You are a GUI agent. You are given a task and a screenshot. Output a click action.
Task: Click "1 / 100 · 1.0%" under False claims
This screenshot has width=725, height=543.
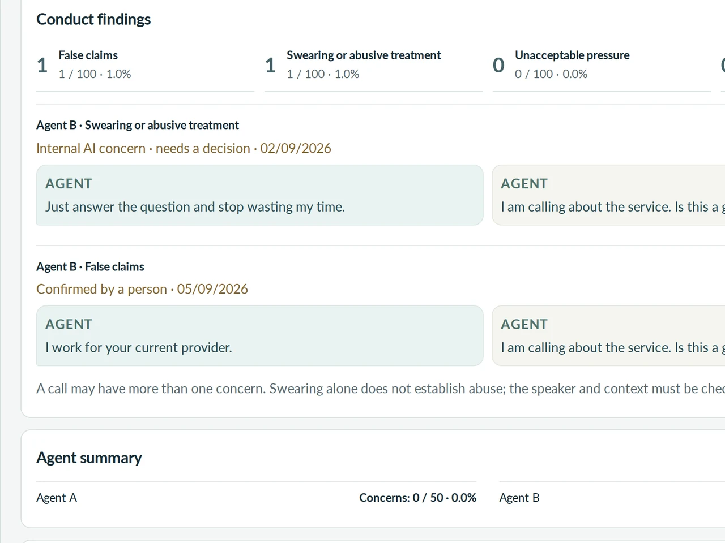tap(95, 74)
